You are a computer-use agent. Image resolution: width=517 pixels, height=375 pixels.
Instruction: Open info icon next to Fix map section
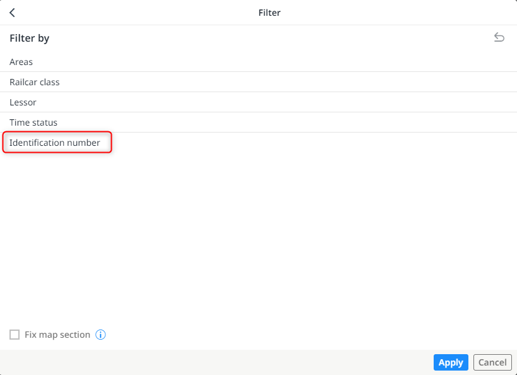point(100,335)
